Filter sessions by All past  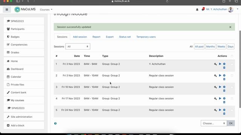[x=199, y=46]
